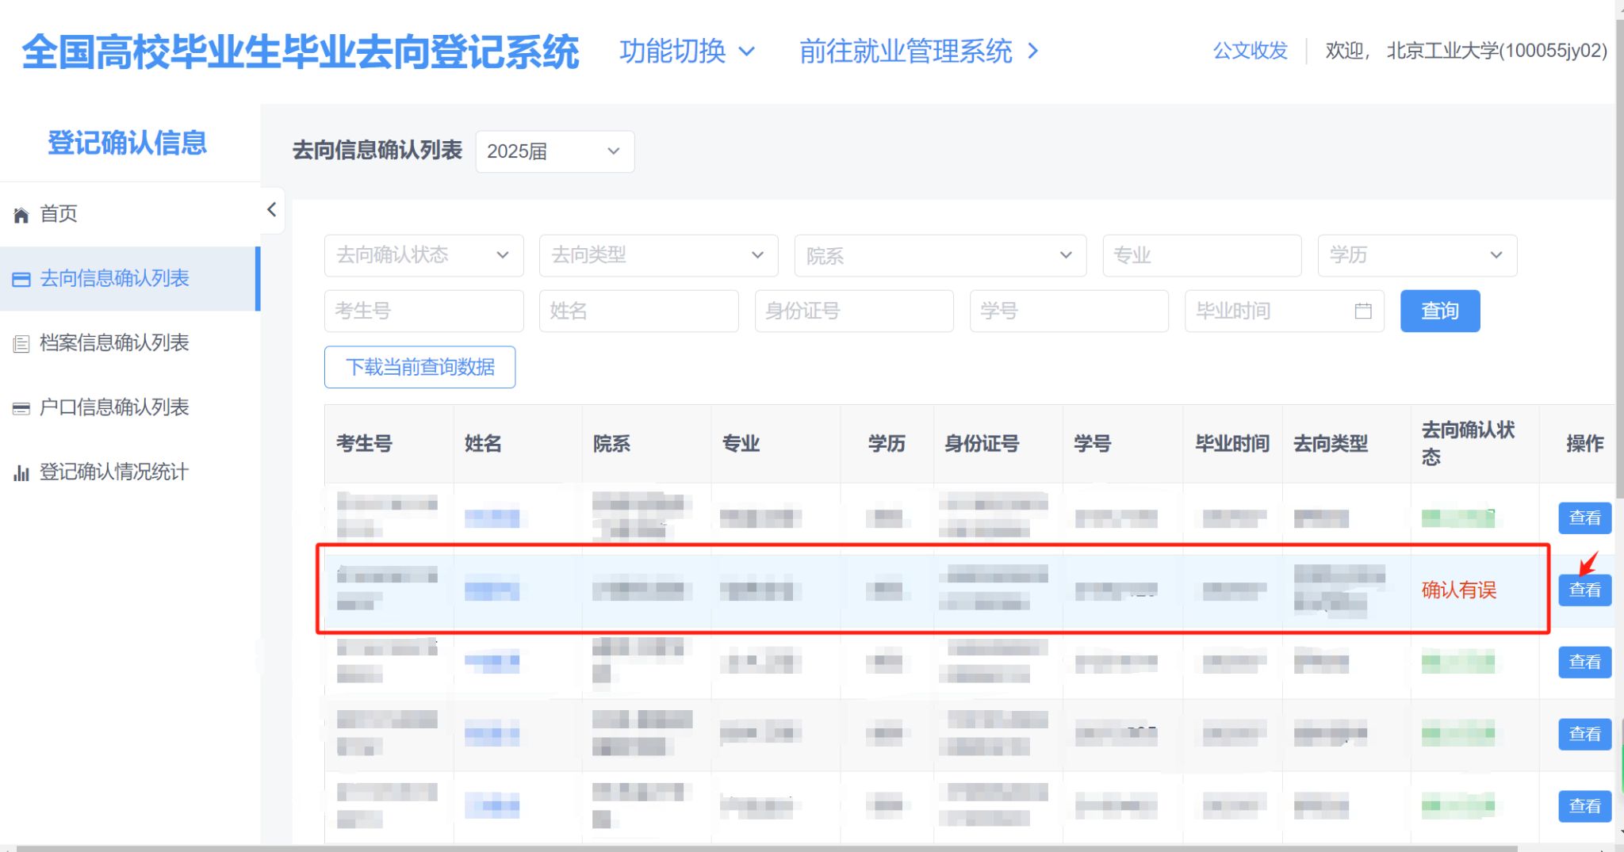Click the bar chart icon beside 登记确认情况统计
The image size is (1624, 852).
tap(21, 473)
